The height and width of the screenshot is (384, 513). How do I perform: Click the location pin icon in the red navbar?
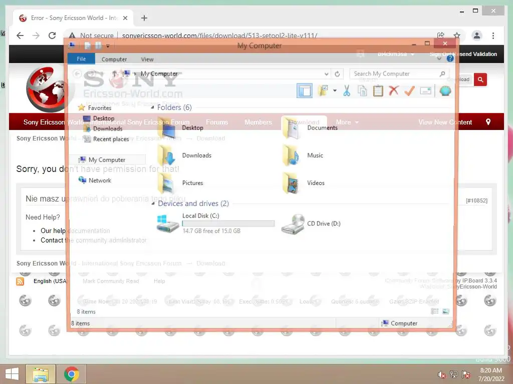tap(488, 122)
